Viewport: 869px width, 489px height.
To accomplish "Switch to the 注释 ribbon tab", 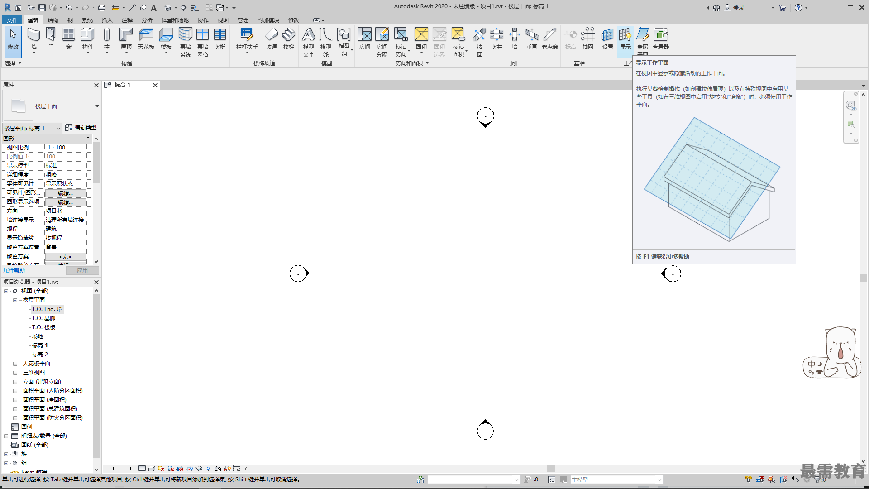I will (x=127, y=20).
